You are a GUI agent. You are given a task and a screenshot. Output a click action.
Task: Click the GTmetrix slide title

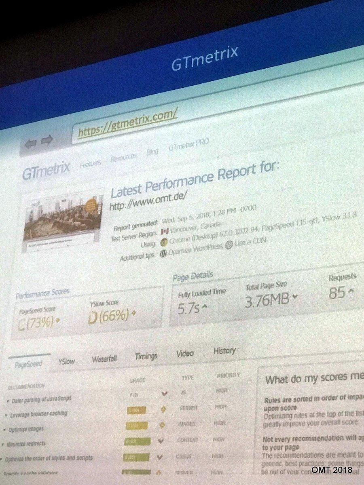point(204,59)
